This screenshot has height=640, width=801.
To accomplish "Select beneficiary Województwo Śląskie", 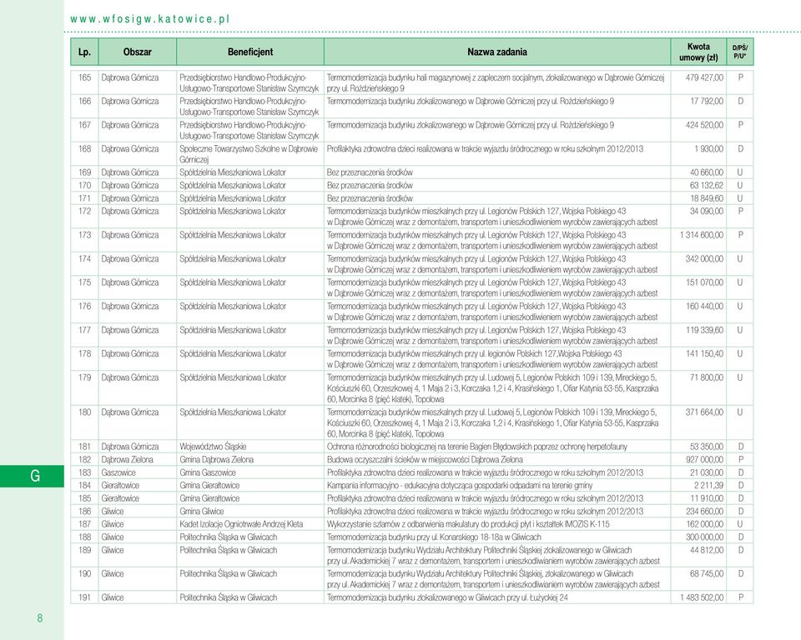I will [213, 447].
